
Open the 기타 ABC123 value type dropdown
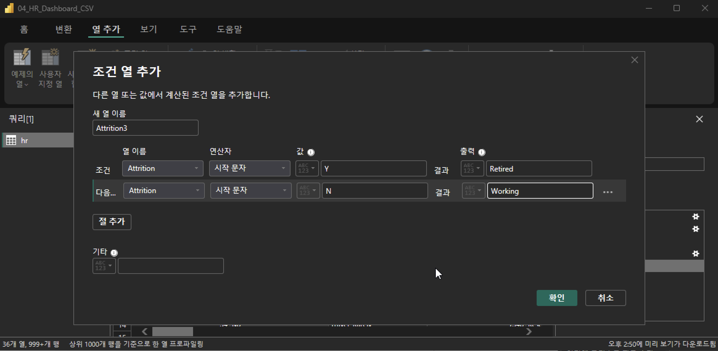pyautogui.click(x=104, y=266)
